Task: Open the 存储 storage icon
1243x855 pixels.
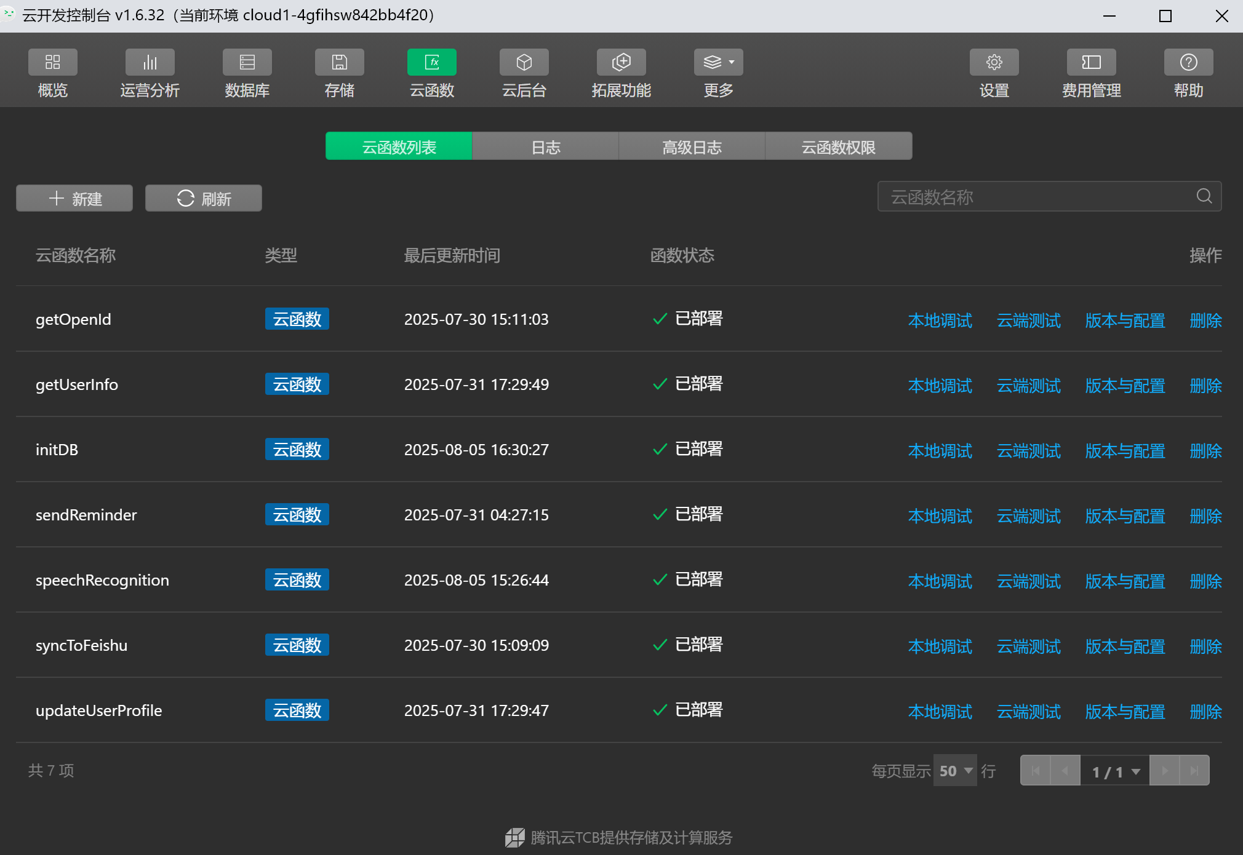Action: 339,62
